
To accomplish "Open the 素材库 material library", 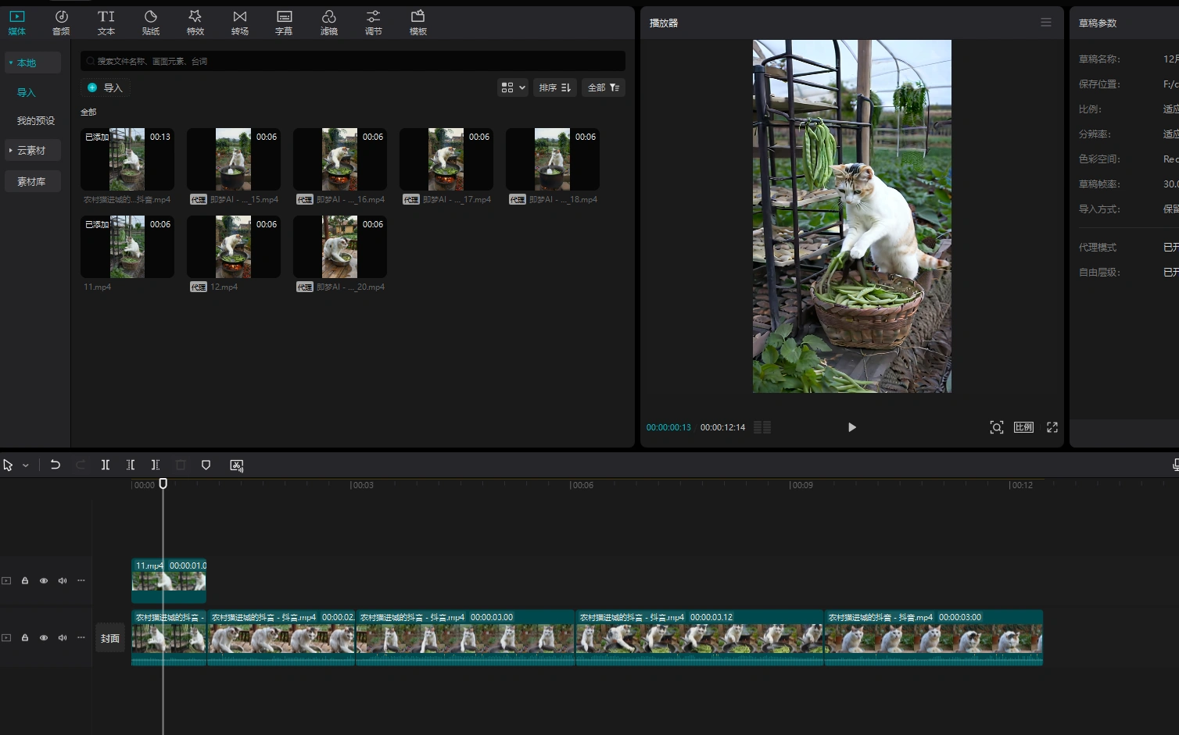I will 33,181.
